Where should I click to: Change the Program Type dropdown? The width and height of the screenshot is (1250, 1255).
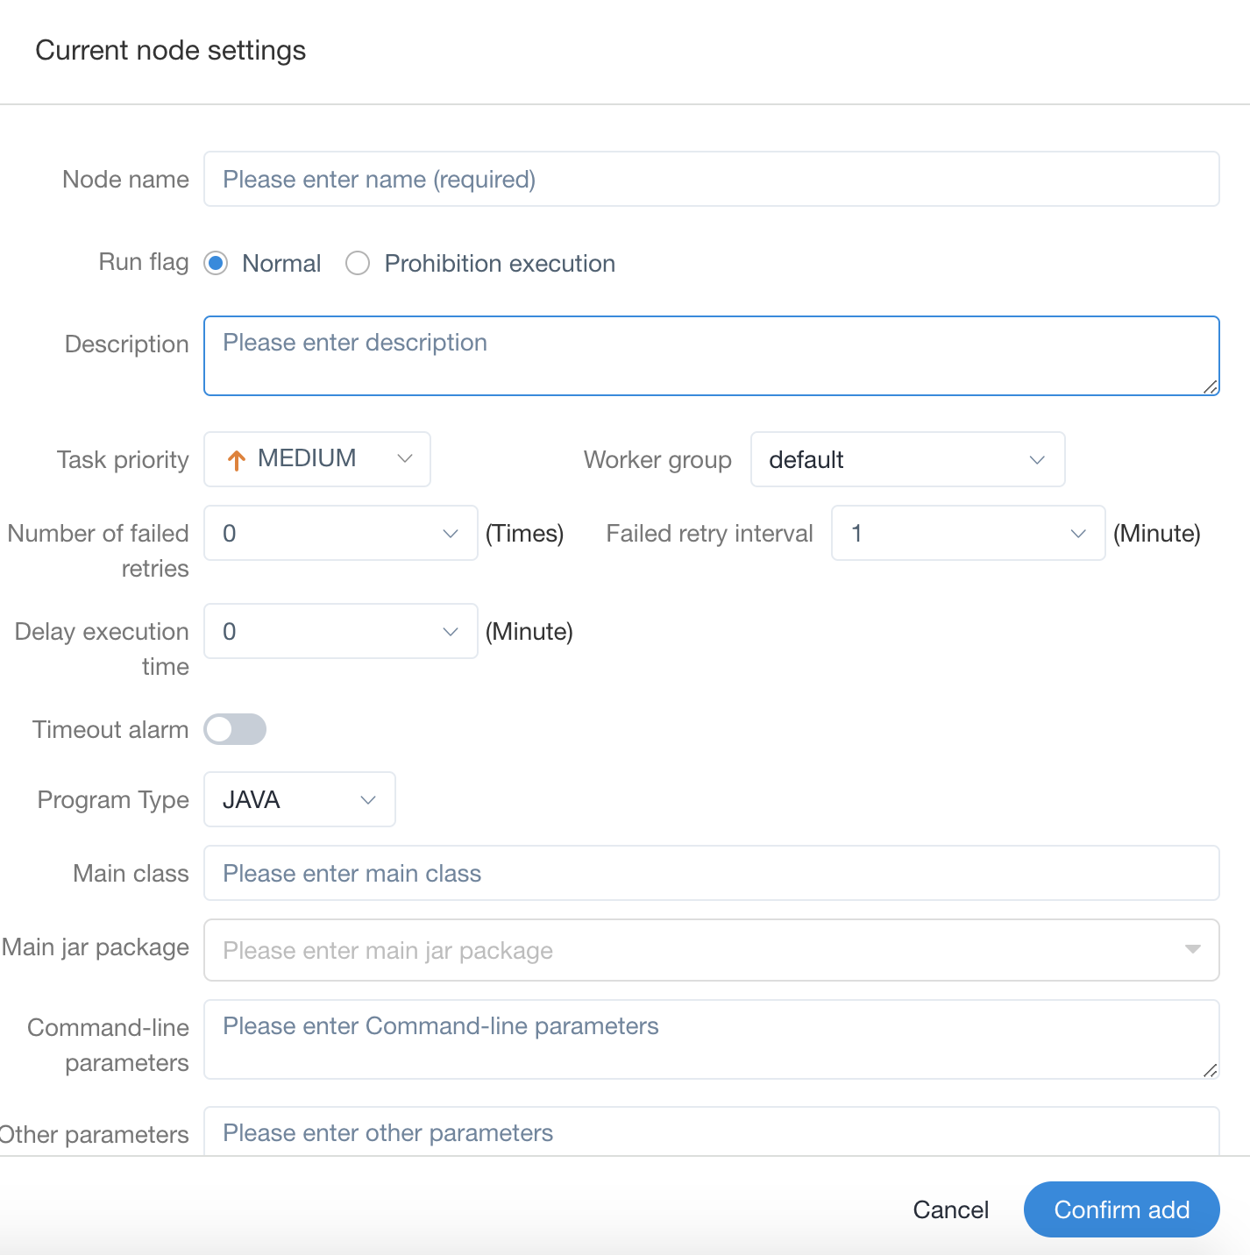click(x=299, y=799)
